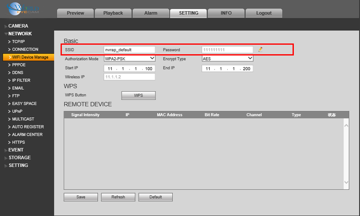Viewport: 360px width, 216px height.
Task: Click the remote device list scroll down arrow
Action: click(346, 182)
